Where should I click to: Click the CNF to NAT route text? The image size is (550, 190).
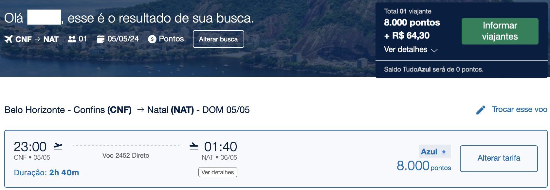pos(37,40)
